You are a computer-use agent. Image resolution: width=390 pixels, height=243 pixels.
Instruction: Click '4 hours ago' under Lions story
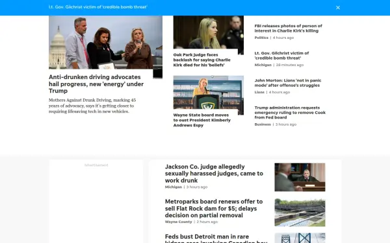(x=279, y=92)
